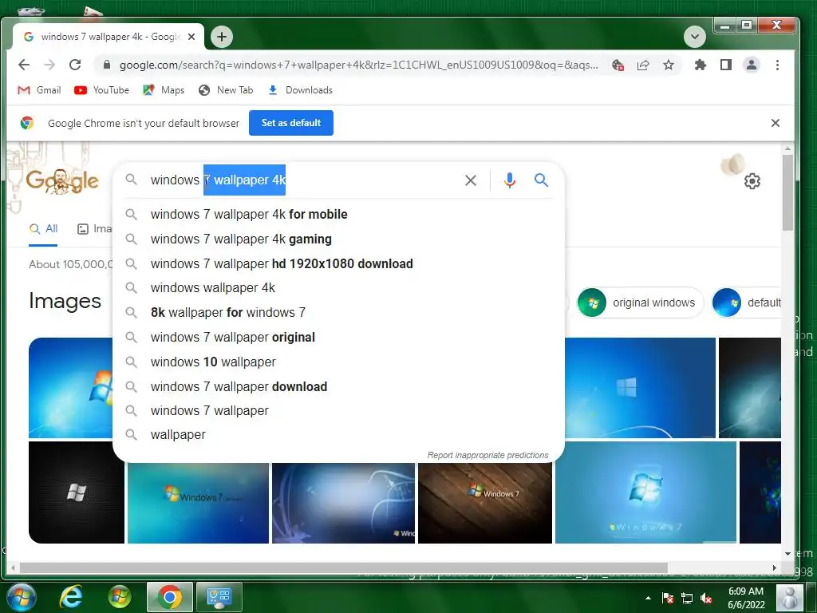The image size is (817, 613).
Task: Close the 'windows 7 wallpaper 4k' tab
Action: 191,37
